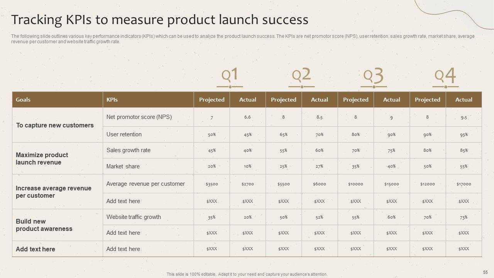
Task: Click the Q3 quarter label
Action: coord(374,76)
